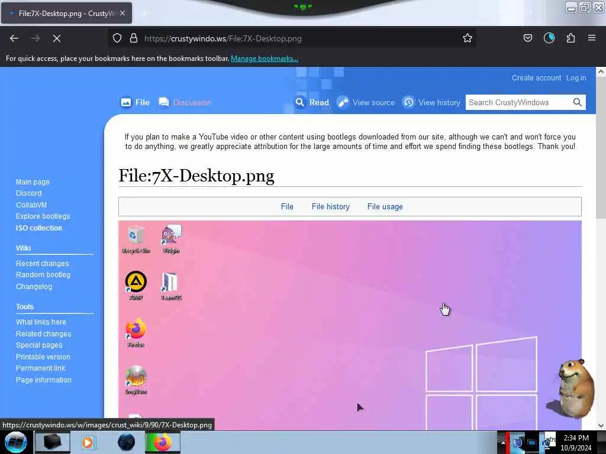Bookmark this page with the star icon

[x=468, y=38]
